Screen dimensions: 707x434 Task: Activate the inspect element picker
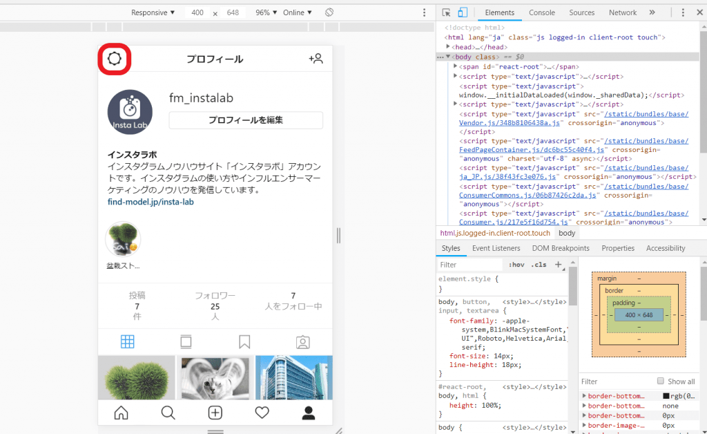click(x=447, y=12)
